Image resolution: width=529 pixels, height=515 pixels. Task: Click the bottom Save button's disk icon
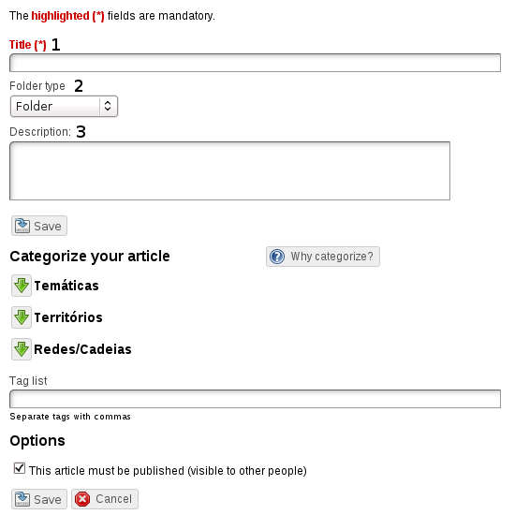(x=22, y=499)
